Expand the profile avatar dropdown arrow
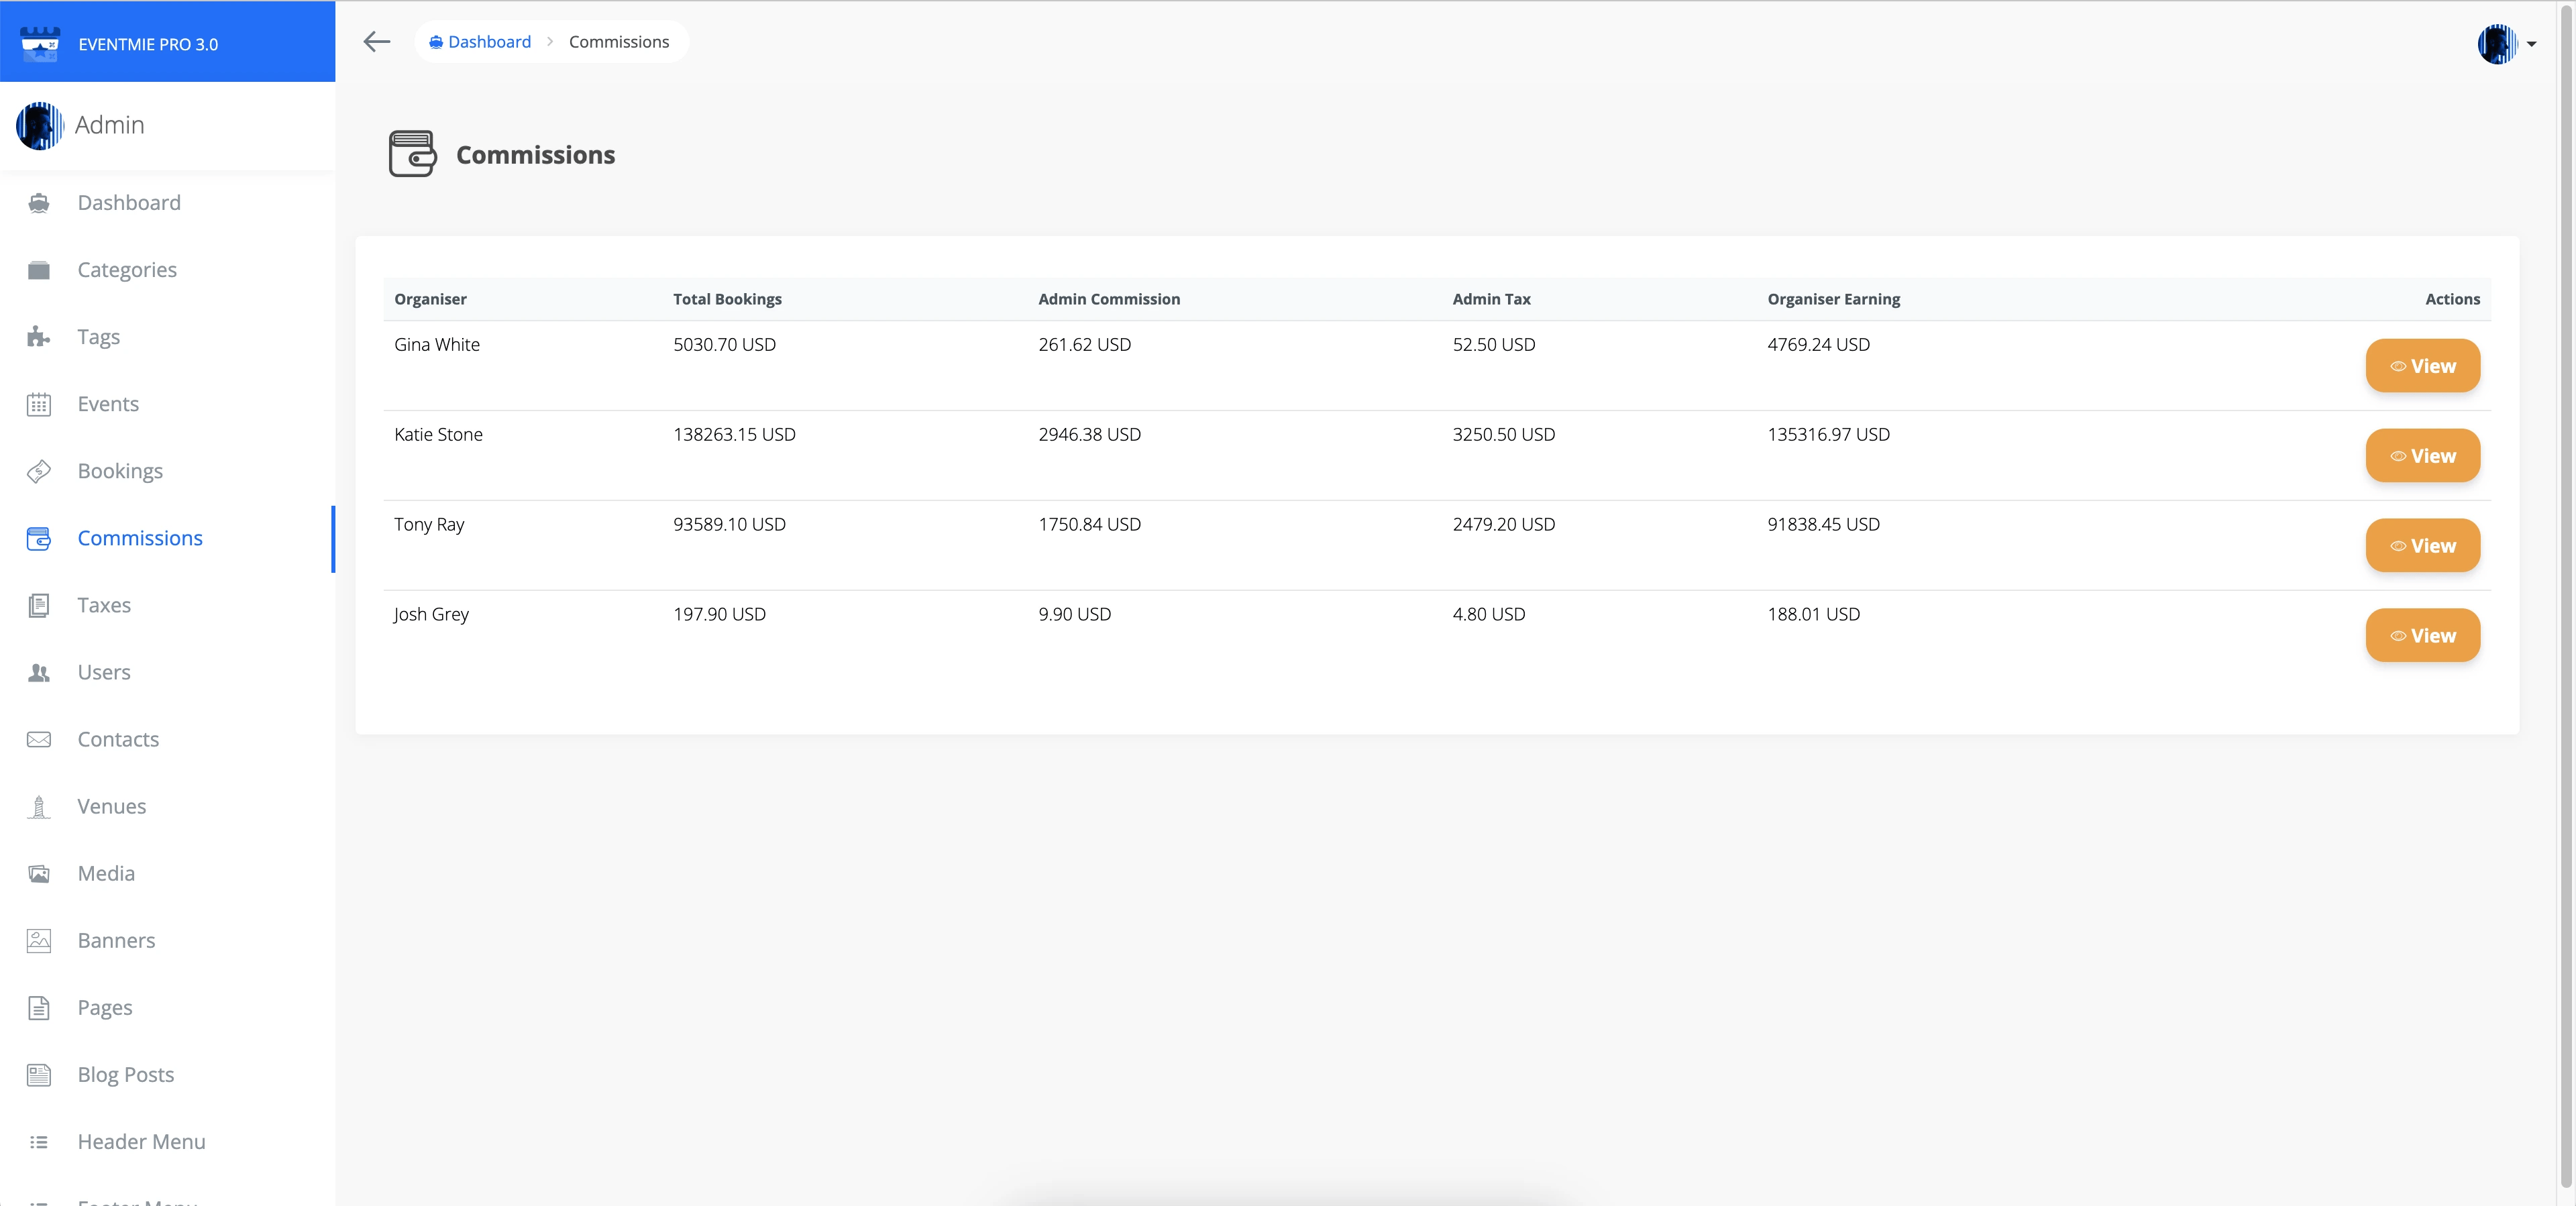Viewport: 2576px width, 1206px height. [2531, 44]
